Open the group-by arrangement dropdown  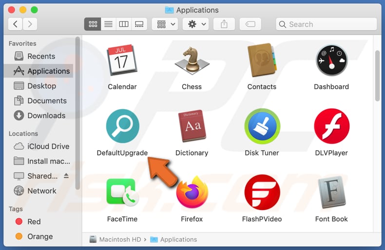click(x=166, y=24)
